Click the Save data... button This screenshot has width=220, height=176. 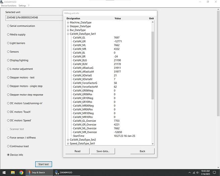tap(103, 151)
